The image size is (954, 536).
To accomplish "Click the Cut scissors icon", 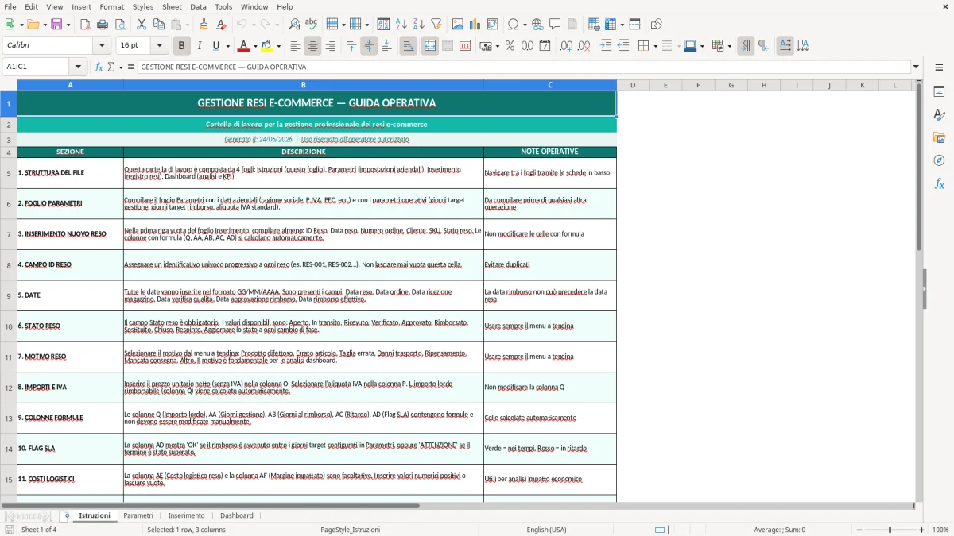I will pyautogui.click(x=142, y=25).
